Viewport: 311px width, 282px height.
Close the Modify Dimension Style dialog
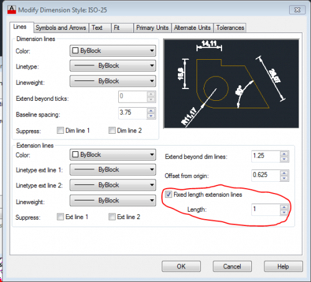click(x=297, y=10)
